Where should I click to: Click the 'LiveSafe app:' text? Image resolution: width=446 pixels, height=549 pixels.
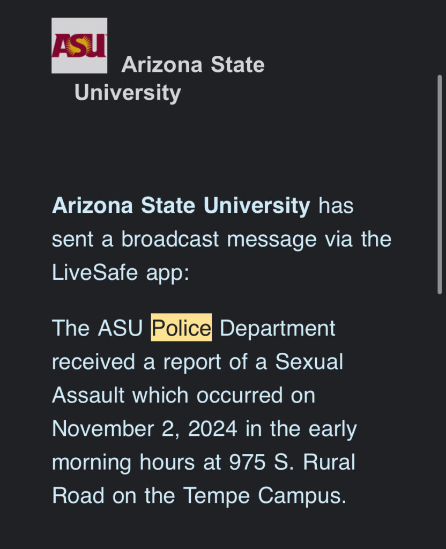click(121, 272)
